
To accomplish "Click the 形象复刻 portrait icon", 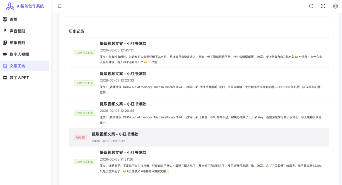I will click(4, 42).
